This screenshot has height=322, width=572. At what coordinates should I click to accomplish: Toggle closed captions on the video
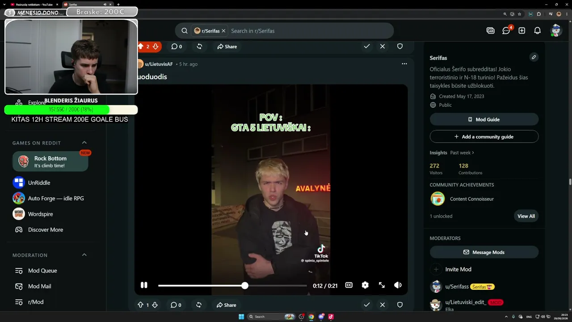[349, 285]
